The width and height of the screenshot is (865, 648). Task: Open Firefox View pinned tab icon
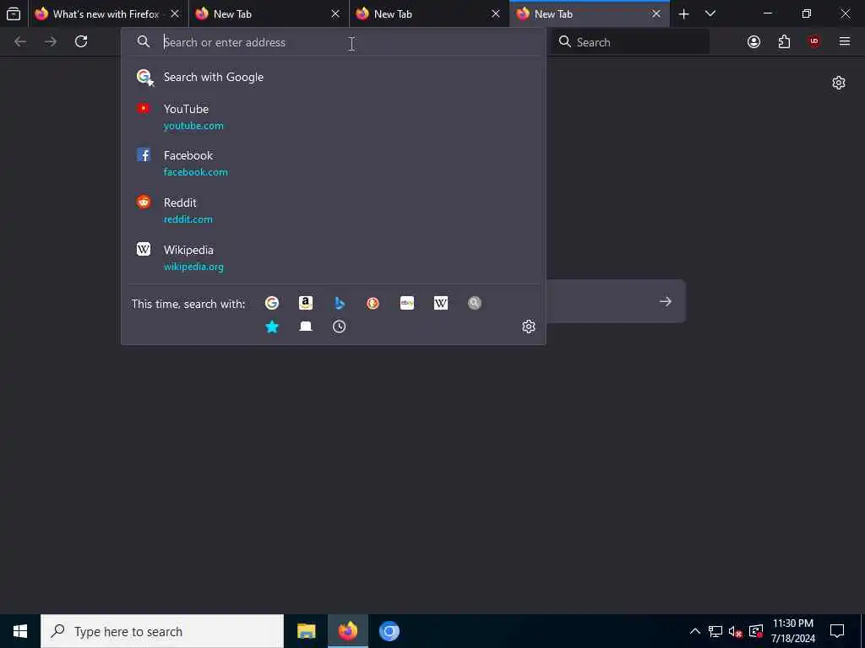click(14, 13)
